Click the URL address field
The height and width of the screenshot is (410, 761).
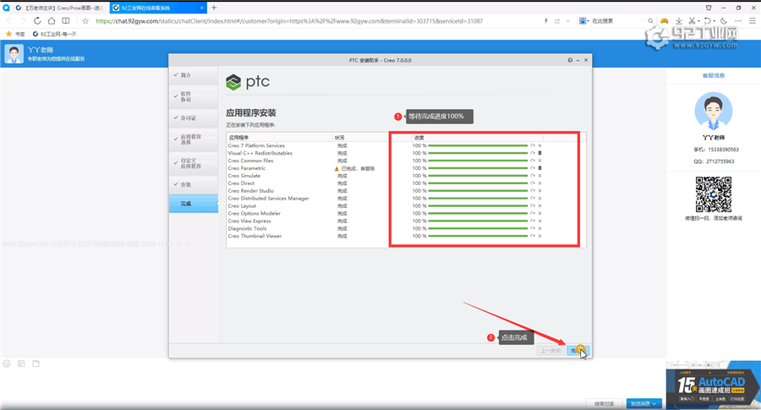(x=289, y=21)
